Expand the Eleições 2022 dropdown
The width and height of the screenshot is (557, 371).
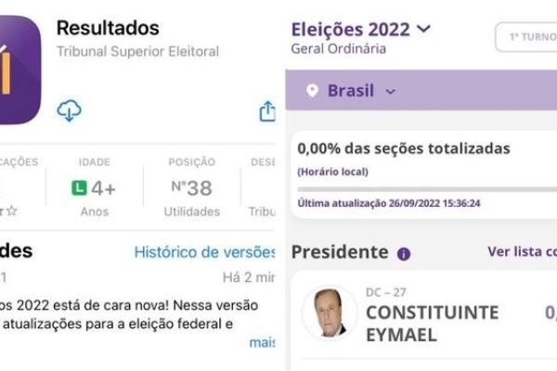[423, 29]
